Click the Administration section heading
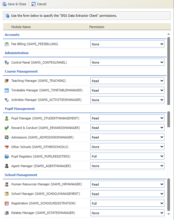Viewport: 174px width, 220px height. [17, 53]
